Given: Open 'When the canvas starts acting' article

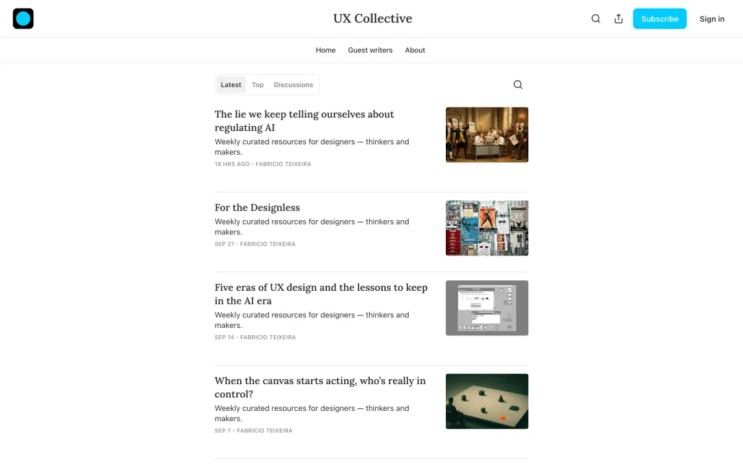Looking at the screenshot, I should pyautogui.click(x=320, y=387).
